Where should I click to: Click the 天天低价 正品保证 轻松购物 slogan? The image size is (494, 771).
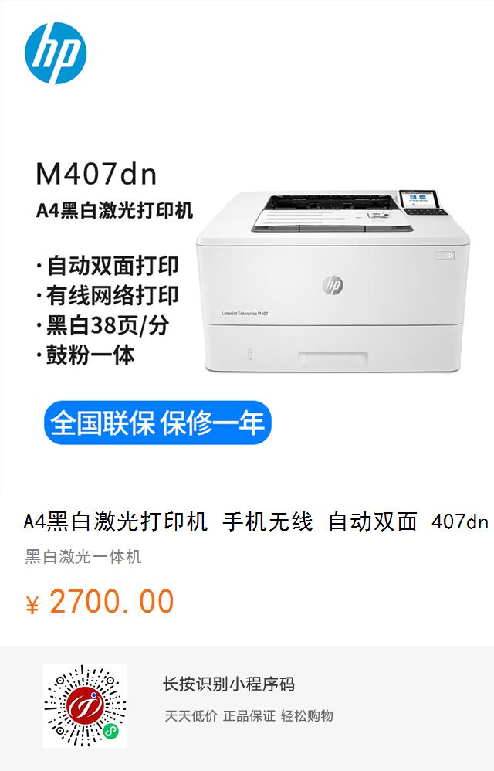(249, 716)
